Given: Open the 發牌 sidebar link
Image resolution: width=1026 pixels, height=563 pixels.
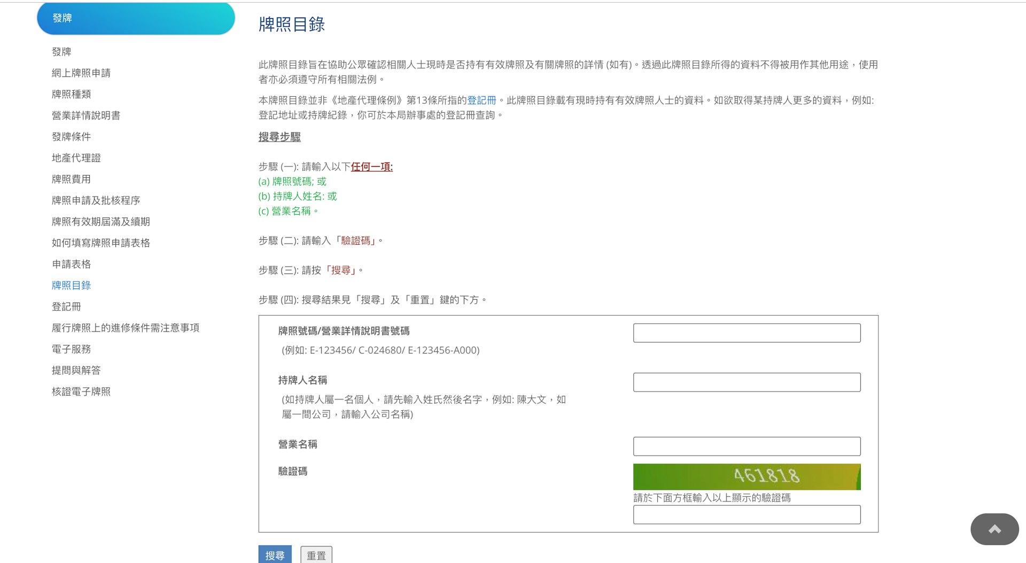Looking at the screenshot, I should tap(61, 52).
